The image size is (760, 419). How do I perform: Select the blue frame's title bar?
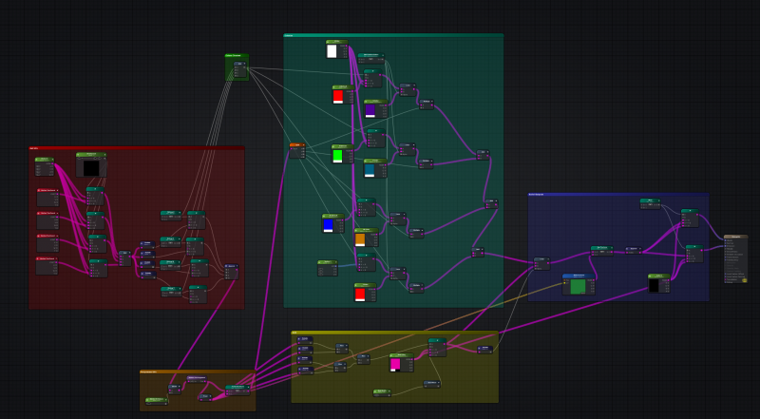pyautogui.click(x=617, y=195)
